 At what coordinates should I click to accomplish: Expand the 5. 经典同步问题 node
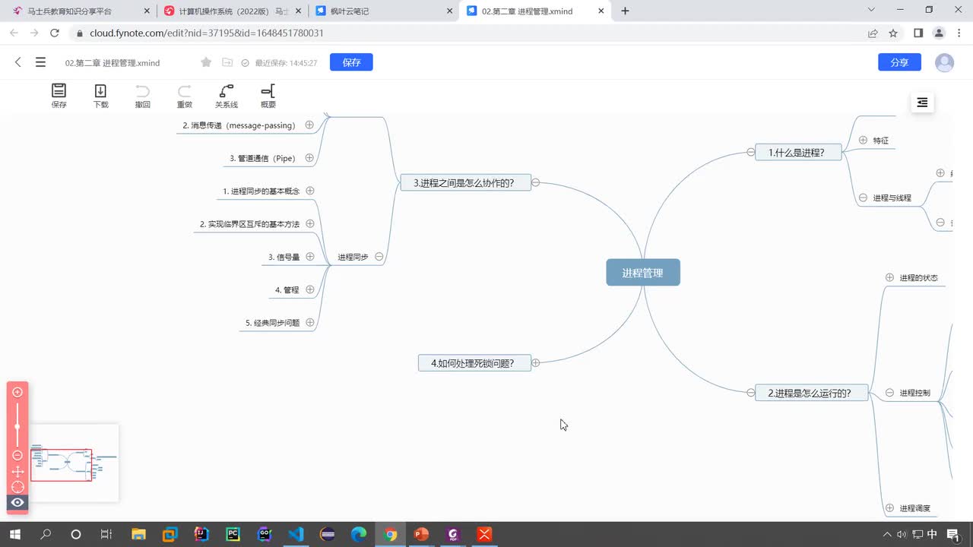[x=310, y=323]
